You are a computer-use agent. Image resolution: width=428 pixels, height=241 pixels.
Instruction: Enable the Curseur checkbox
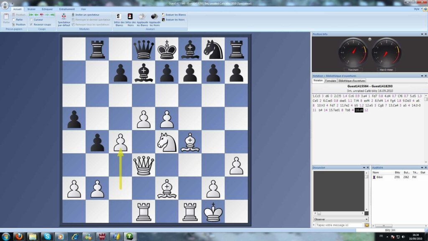[31, 20]
